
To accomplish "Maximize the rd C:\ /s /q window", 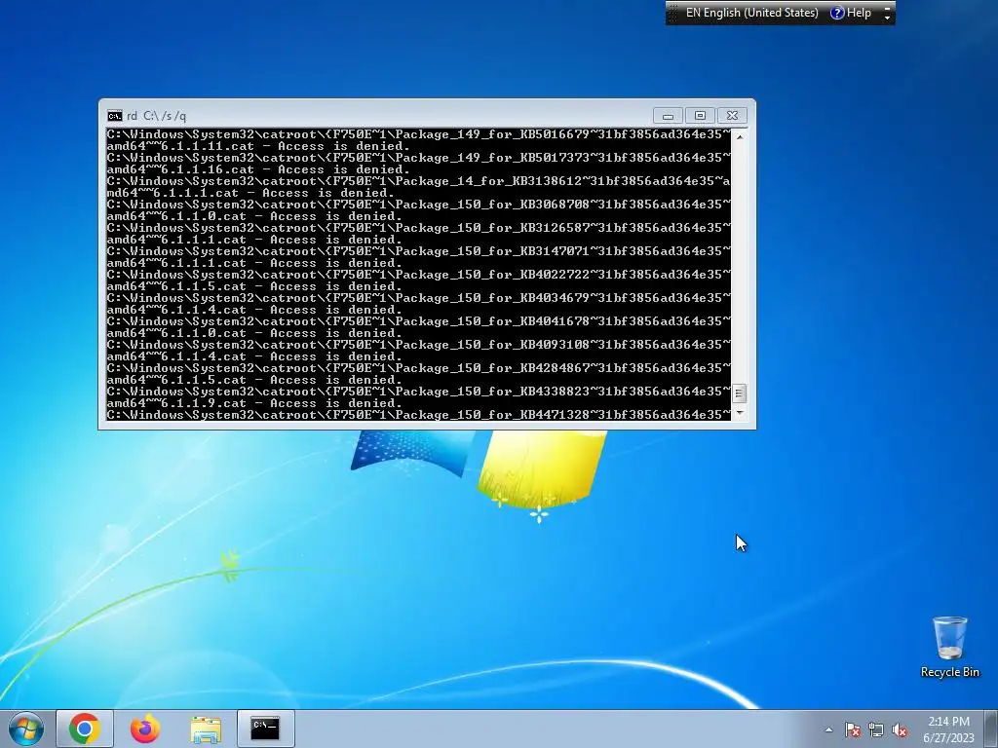I will pos(700,116).
